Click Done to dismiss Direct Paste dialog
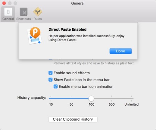 click(120, 51)
